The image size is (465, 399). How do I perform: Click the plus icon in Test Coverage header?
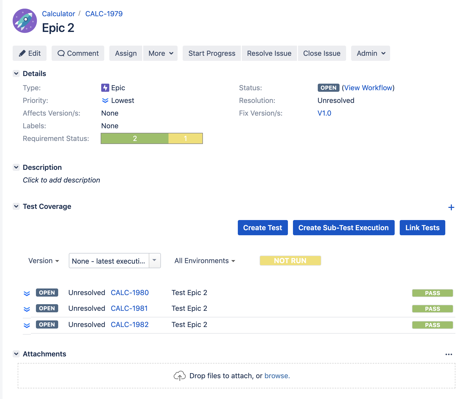coord(451,207)
